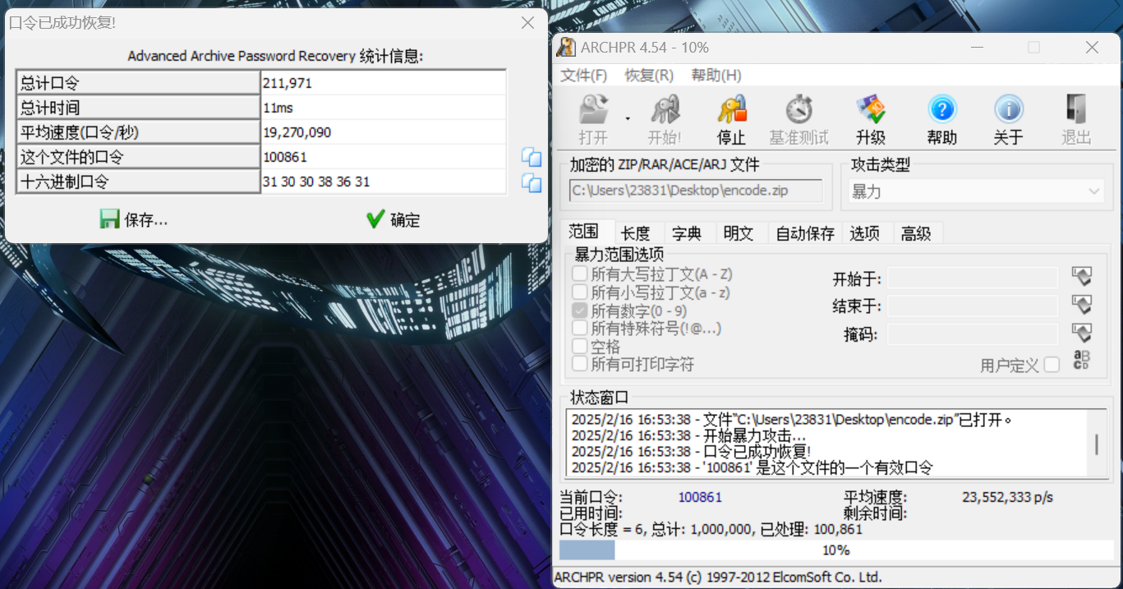This screenshot has height=589, width=1123.
Task: Click the ARCHPR title bar app icon
Action: coord(566,48)
